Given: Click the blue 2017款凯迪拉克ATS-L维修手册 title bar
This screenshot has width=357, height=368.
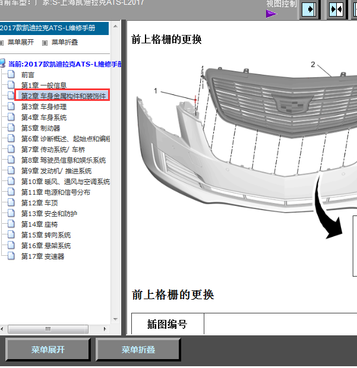Looking at the screenshot, I should pyautogui.click(x=54, y=28).
